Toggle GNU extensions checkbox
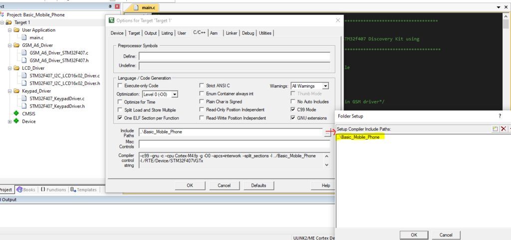511x240 pixels. 292,118
